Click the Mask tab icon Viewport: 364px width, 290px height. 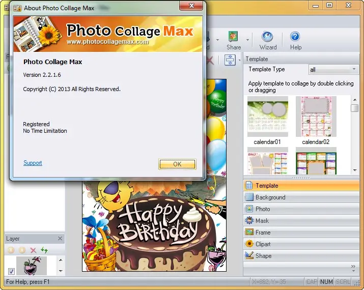click(x=249, y=220)
